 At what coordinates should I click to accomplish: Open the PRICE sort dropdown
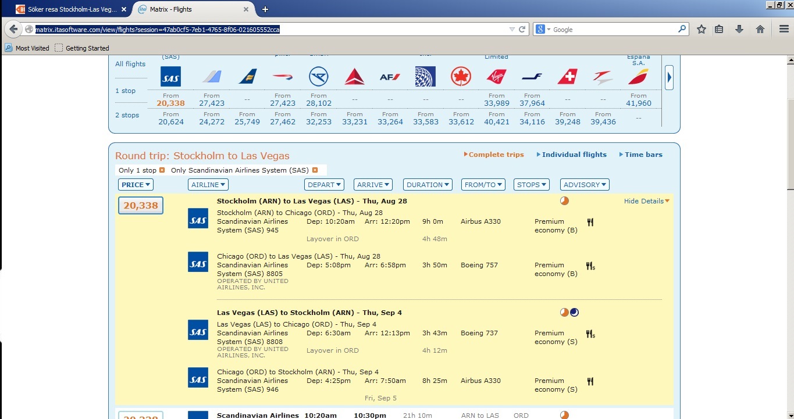coord(136,185)
